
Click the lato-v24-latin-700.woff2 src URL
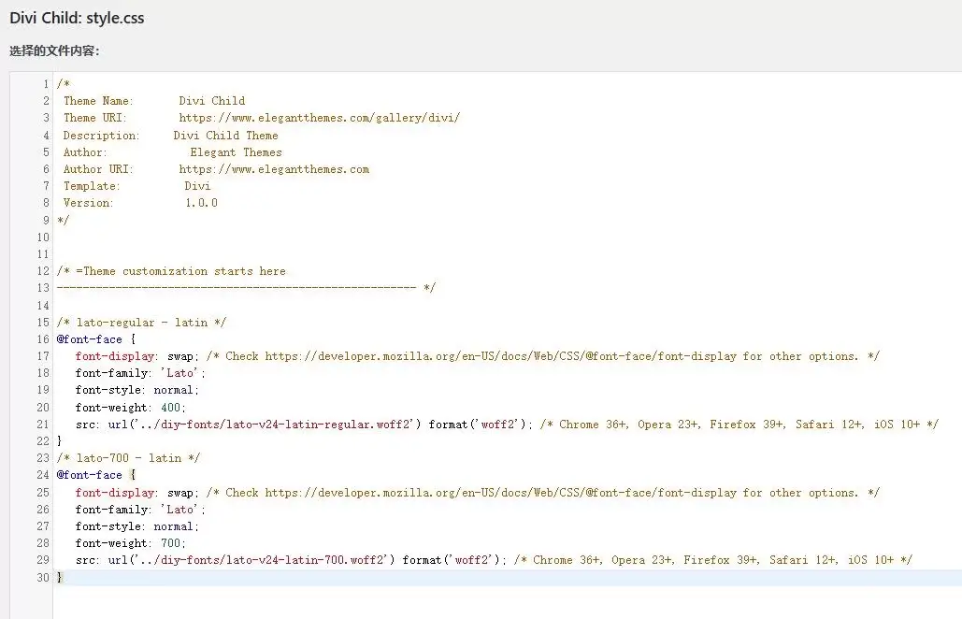[259, 560]
